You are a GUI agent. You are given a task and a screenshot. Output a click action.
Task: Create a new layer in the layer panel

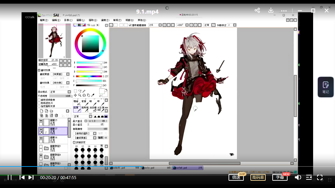point(41,111)
